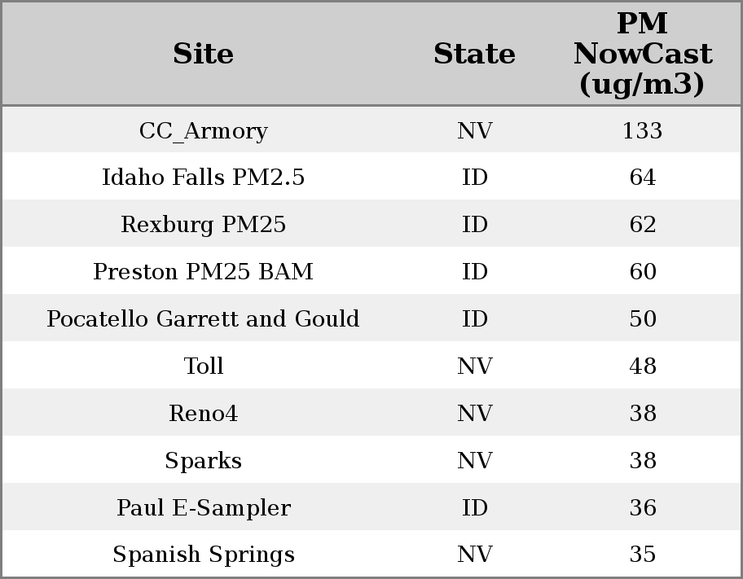Click the Rexburg PM25 site name

(x=204, y=225)
